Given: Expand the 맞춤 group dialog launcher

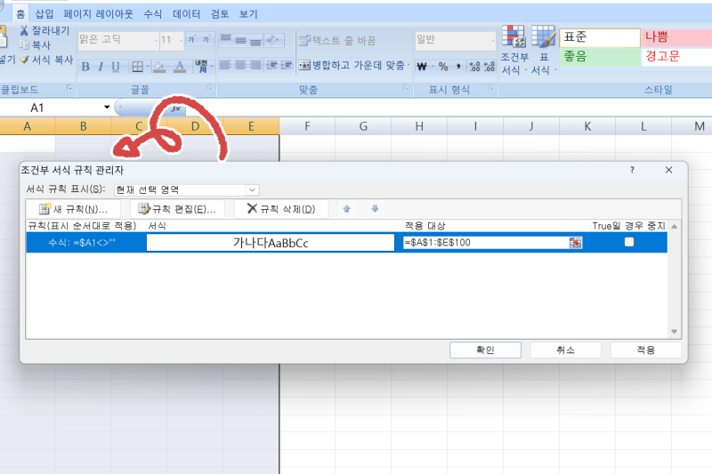Looking at the screenshot, I should click(x=406, y=87).
